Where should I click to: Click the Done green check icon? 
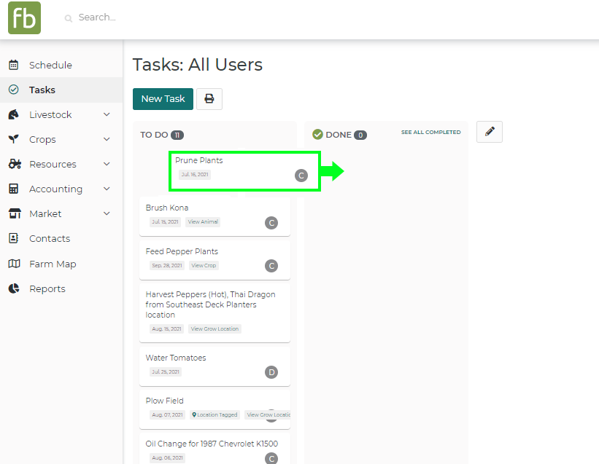pyautogui.click(x=317, y=135)
